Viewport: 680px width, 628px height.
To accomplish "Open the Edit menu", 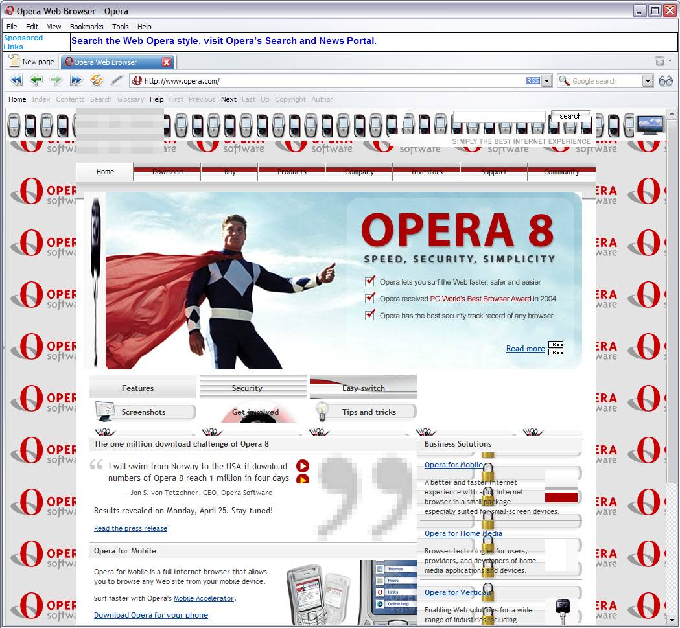I will 32,27.
